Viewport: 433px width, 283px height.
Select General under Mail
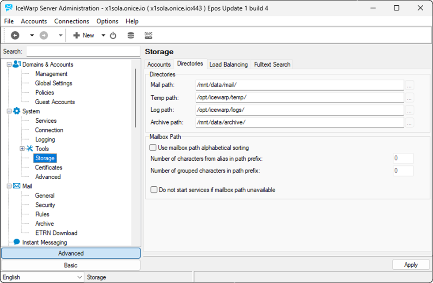(x=45, y=196)
